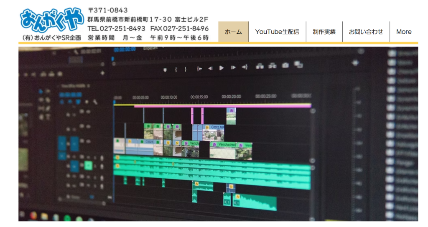Click the Go to In point icon
Viewport: 428px width, 227px height.
[199, 69]
